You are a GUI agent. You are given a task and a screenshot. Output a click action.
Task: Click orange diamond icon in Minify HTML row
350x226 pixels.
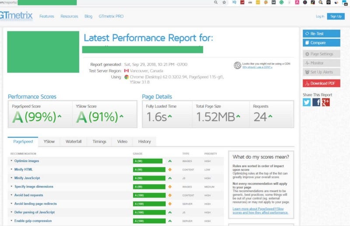(x=170, y=170)
